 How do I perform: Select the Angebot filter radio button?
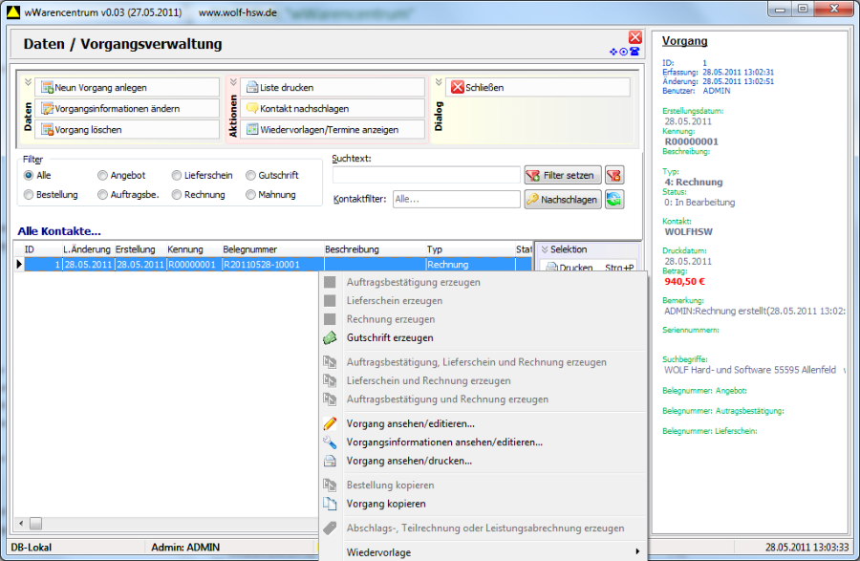(x=102, y=176)
